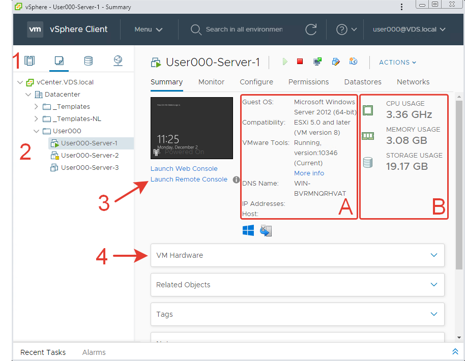Image resolution: width=465 pixels, height=361 pixels.
Task: Take a snapshot using the clock icon
Action: [353, 62]
